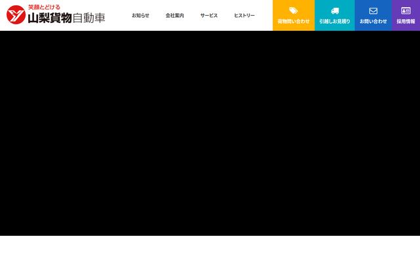420x262 pixels.
Task: Open the お問い合わせ label
Action: pos(373,22)
